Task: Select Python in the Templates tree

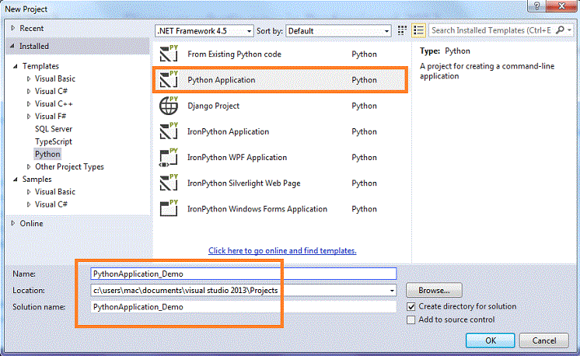Action: point(47,154)
